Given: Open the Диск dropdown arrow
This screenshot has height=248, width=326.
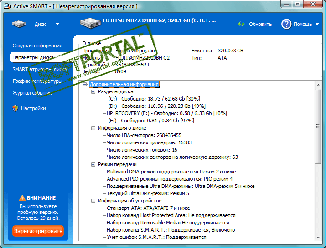Looking at the screenshot, I should point(57,24).
